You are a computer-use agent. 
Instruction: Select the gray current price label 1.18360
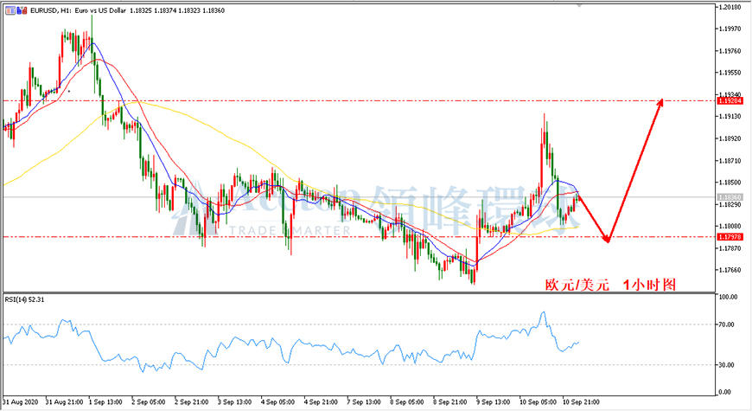point(730,197)
